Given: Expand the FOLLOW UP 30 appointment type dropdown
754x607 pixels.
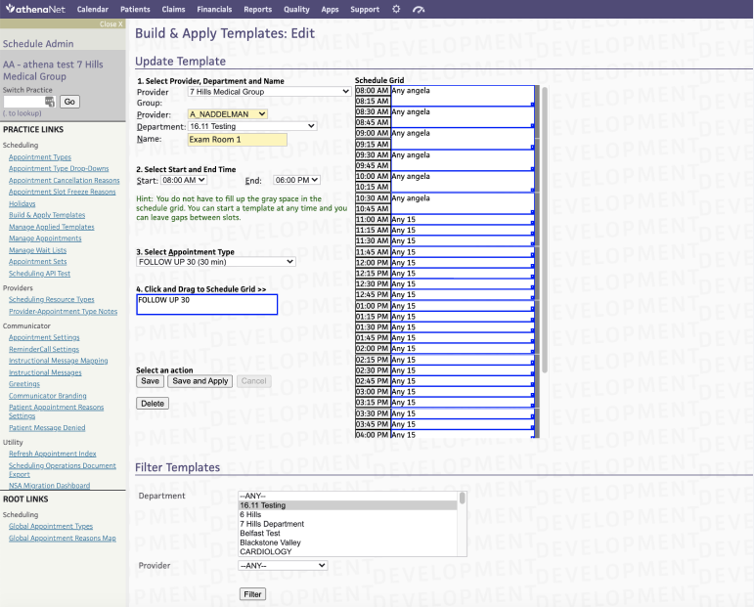Looking at the screenshot, I should [216, 261].
